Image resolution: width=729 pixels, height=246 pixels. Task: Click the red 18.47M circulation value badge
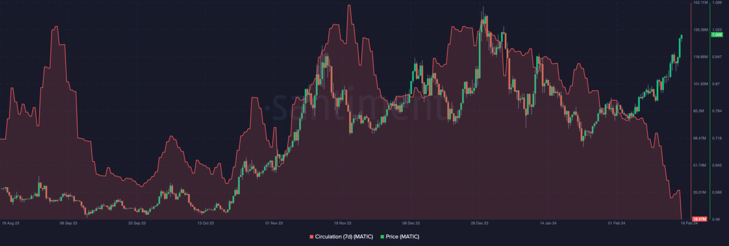tap(700, 219)
